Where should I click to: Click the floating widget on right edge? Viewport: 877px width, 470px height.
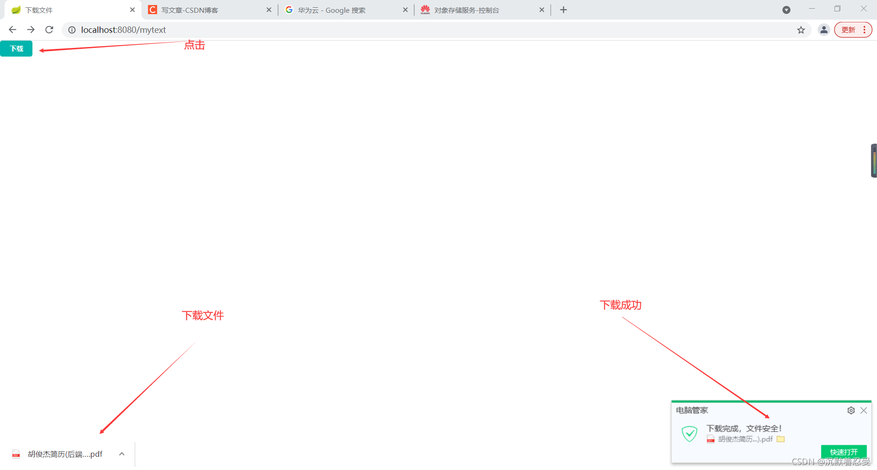[x=874, y=161]
